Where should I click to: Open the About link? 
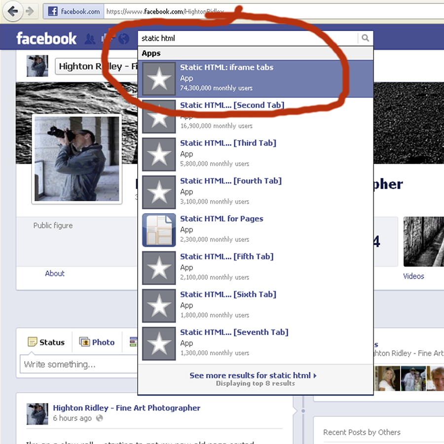click(55, 273)
